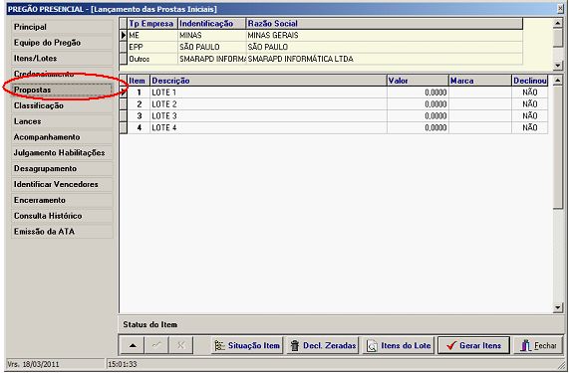Screen dimensions: 569x373
Task: Select SÃO PAULO in Razão Social column
Action: click(x=385, y=47)
